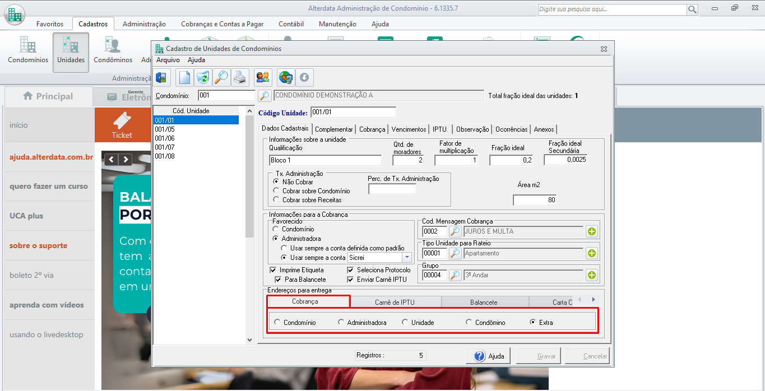Create a new unit with blank page icon

point(184,77)
